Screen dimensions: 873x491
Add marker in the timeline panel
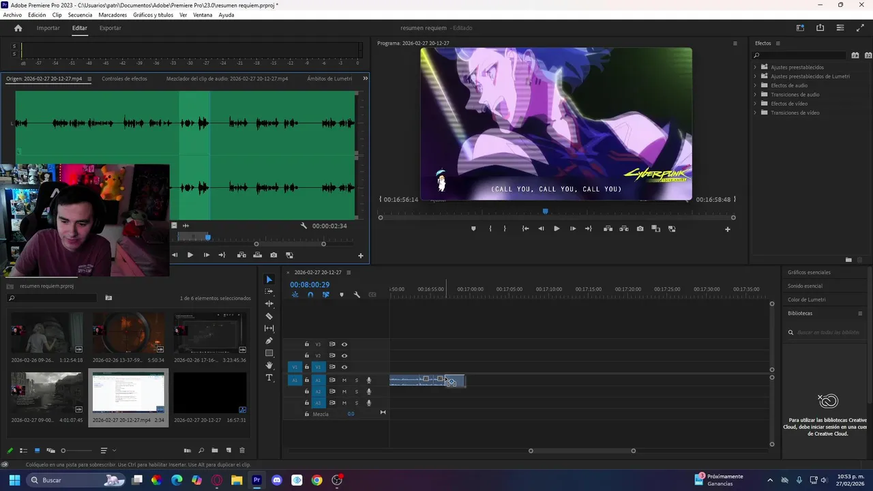pyautogui.click(x=342, y=295)
